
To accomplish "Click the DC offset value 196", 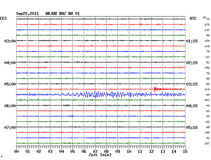I will (207, 132).
